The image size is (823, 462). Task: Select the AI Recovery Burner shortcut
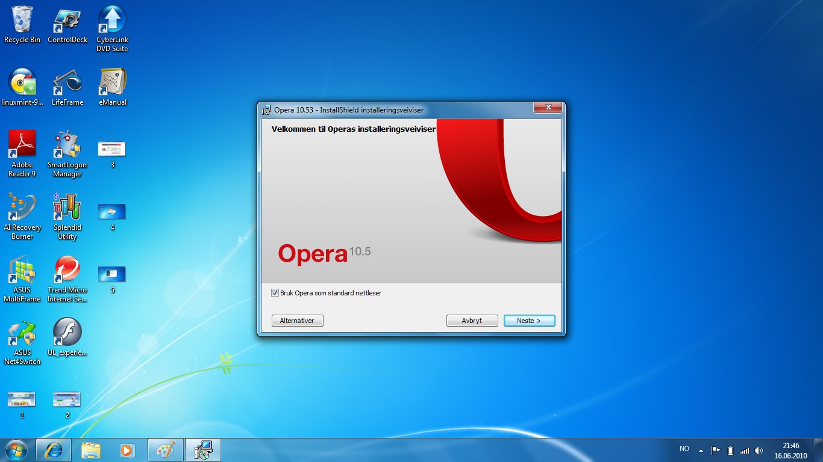tap(22, 217)
